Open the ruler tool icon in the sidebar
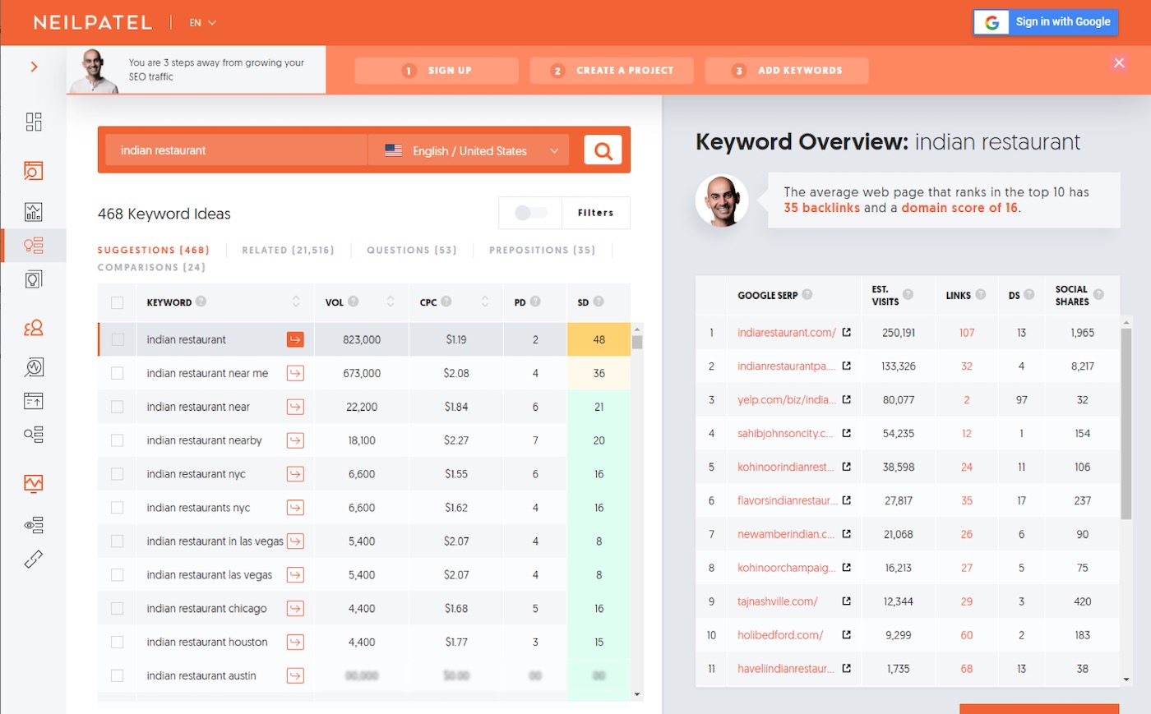The height and width of the screenshot is (714, 1151). pos(34,560)
